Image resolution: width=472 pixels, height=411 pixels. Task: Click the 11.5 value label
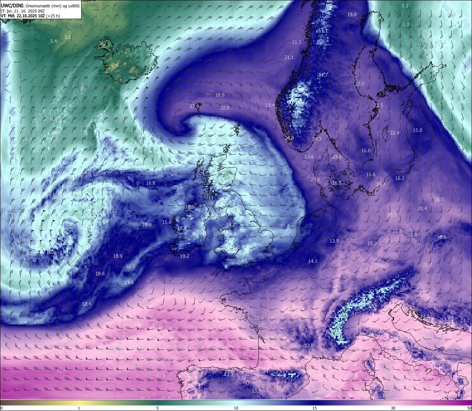point(38,321)
